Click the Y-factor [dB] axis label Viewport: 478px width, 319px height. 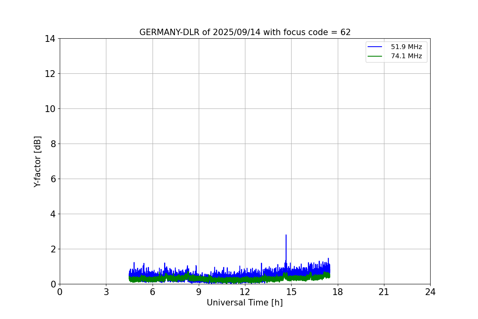click(x=37, y=161)
